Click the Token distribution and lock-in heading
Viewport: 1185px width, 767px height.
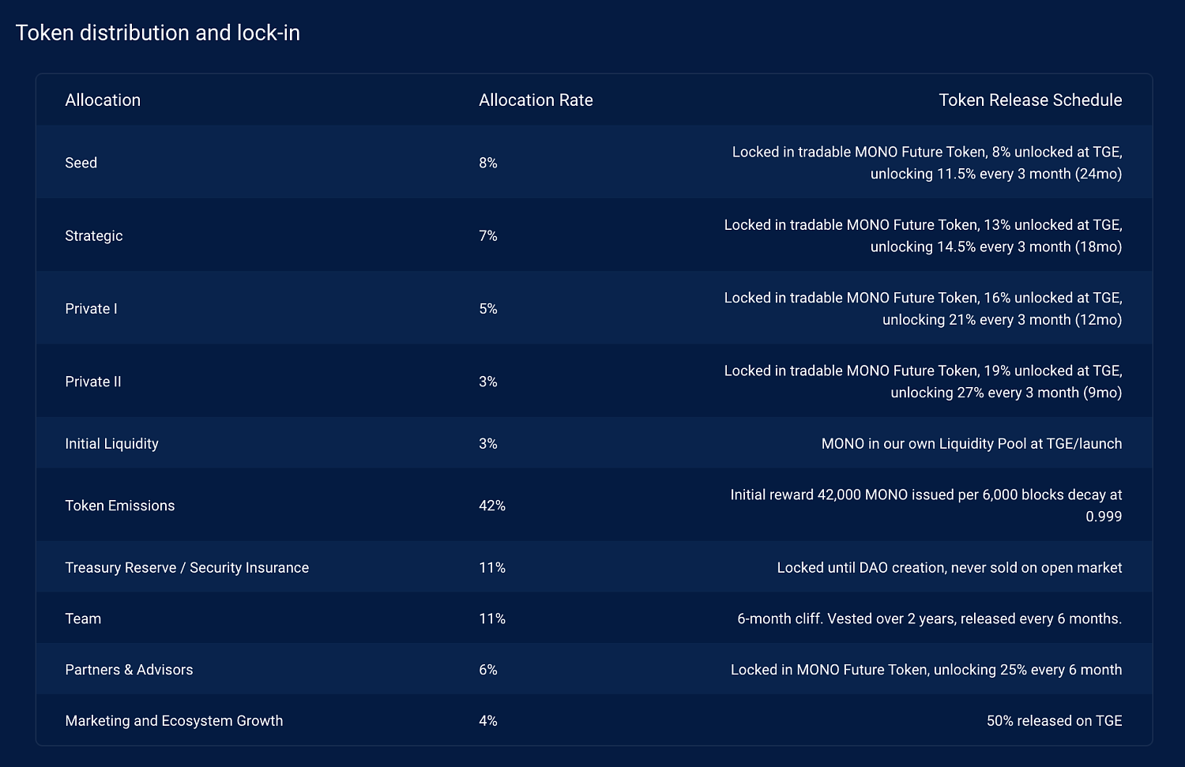pyautogui.click(x=158, y=33)
